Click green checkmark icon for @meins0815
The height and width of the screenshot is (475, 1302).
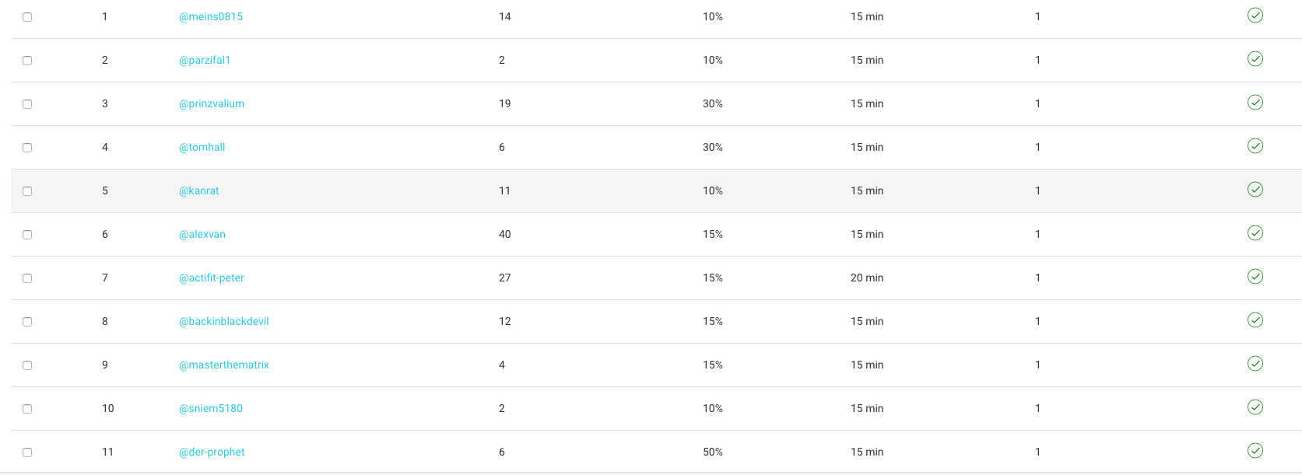point(1255,16)
